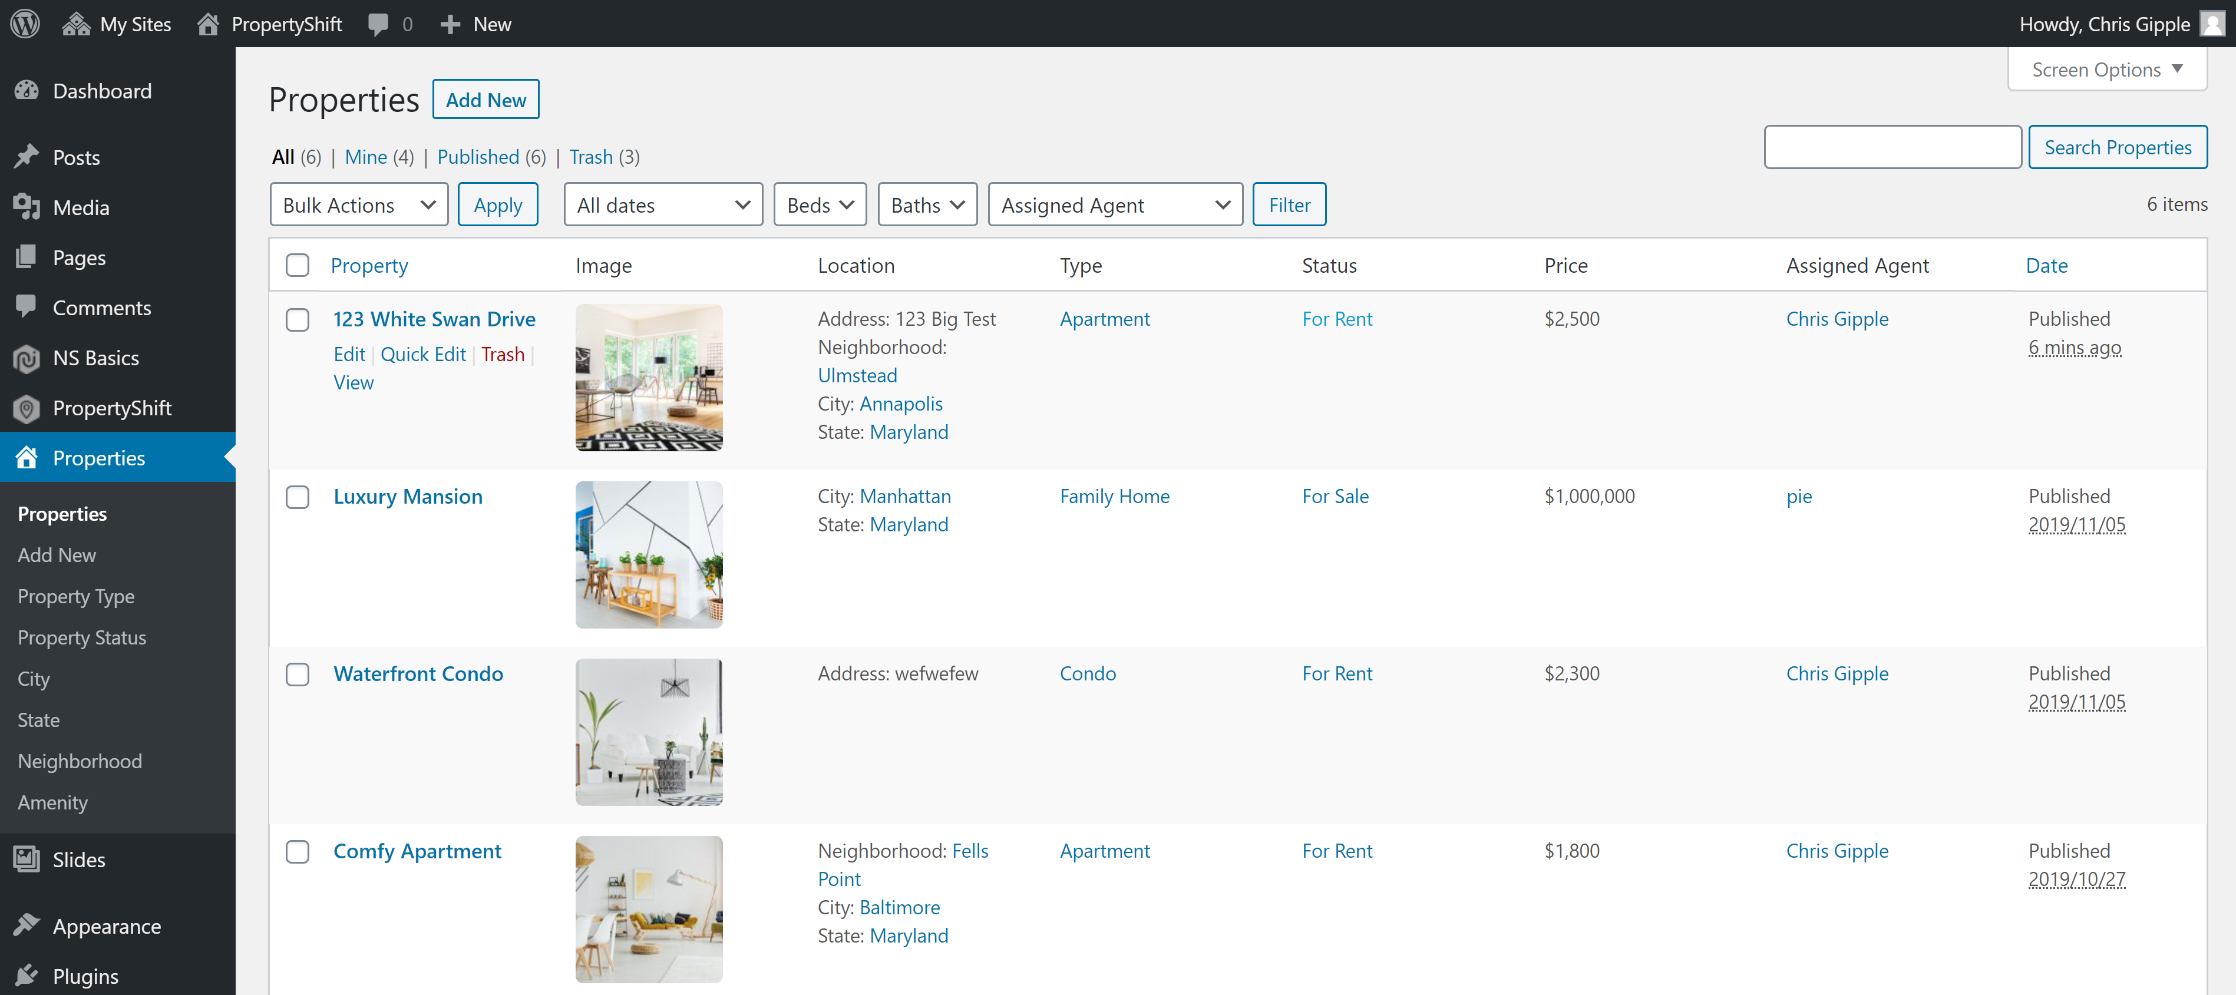Expand the Beds filter dropdown
Screen dimensions: 2236x995
(820, 204)
